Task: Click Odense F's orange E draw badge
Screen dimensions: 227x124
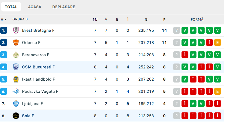Action: click(217, 43)
